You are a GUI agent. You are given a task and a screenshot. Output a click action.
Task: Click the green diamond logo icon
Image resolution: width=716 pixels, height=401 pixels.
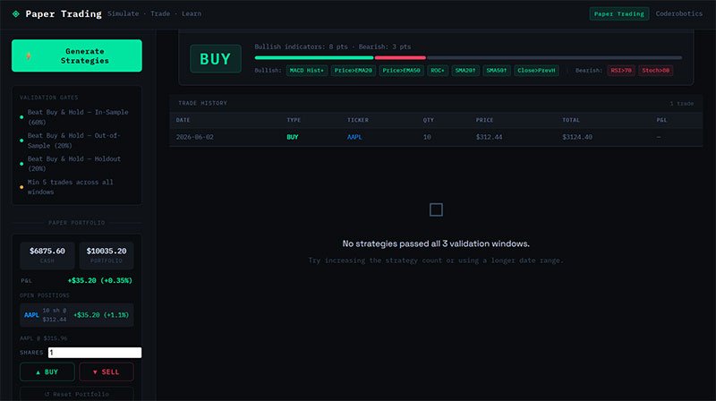(x=16, y=13)
